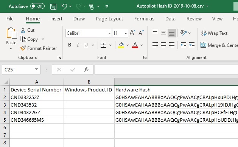Click inside the formula bar field
This screenshot has width=238, height=147.
[x=166, y=70]
